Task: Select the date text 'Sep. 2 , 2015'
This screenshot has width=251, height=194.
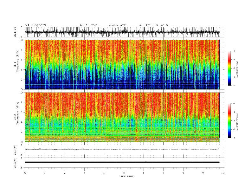Action: [88, 25]
